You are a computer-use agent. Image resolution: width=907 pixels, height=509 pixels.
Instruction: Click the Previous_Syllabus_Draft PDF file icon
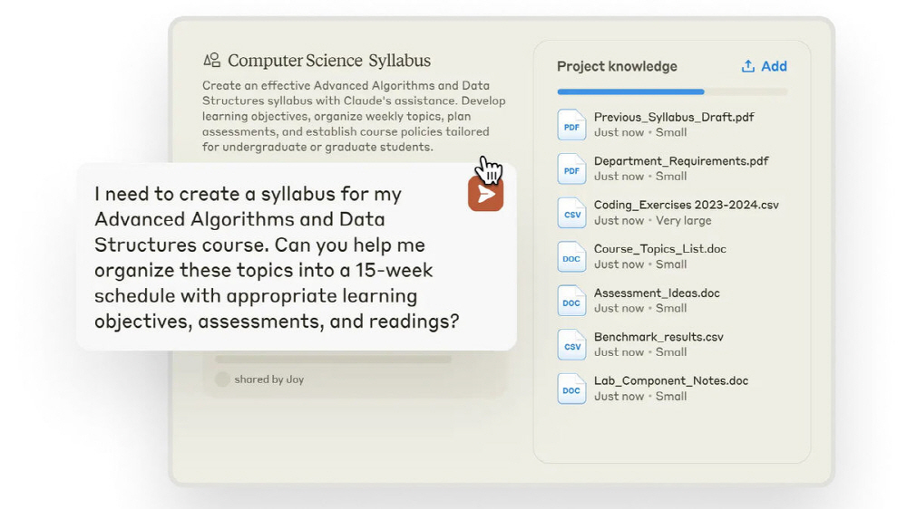[571, 125]
